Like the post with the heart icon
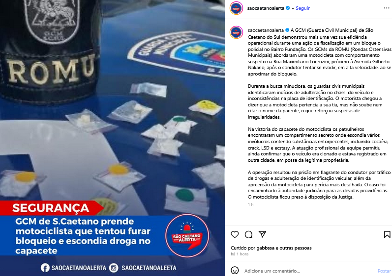Screen dimensions: 392x276 click(x=235, y=234)
